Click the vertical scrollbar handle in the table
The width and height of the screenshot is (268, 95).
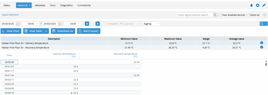[266, 64]
